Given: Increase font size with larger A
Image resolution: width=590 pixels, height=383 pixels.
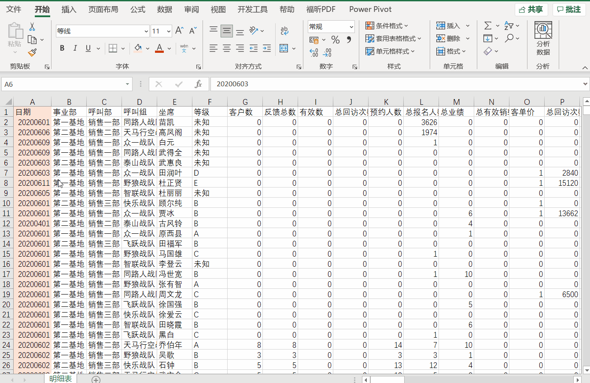Looking at the screenshot, I should pos(179,31).
